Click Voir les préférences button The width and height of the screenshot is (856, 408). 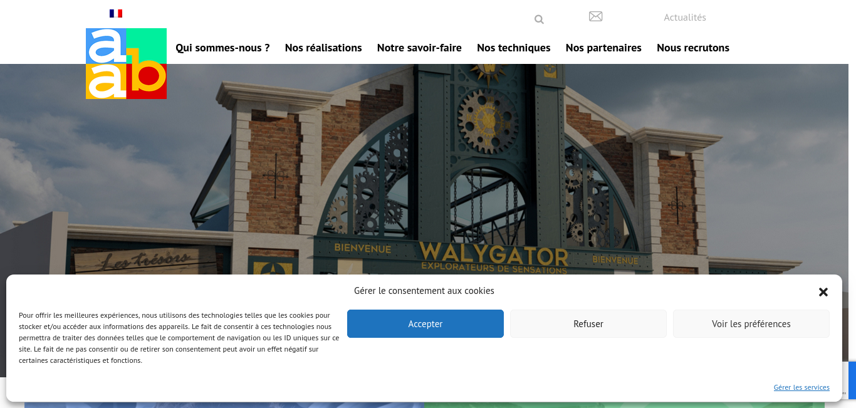[x=751, y=324]
